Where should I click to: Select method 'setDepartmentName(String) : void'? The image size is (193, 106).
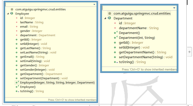(146, 57)
